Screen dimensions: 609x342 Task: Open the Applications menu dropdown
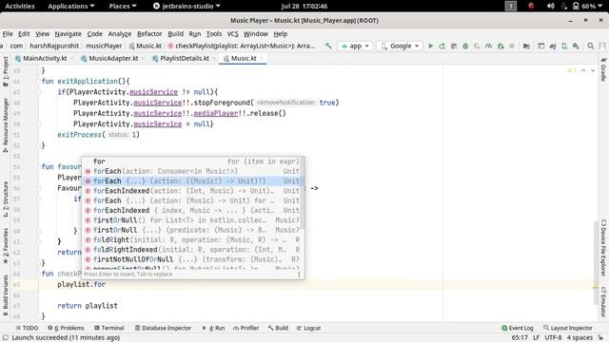tap(70, 6)
